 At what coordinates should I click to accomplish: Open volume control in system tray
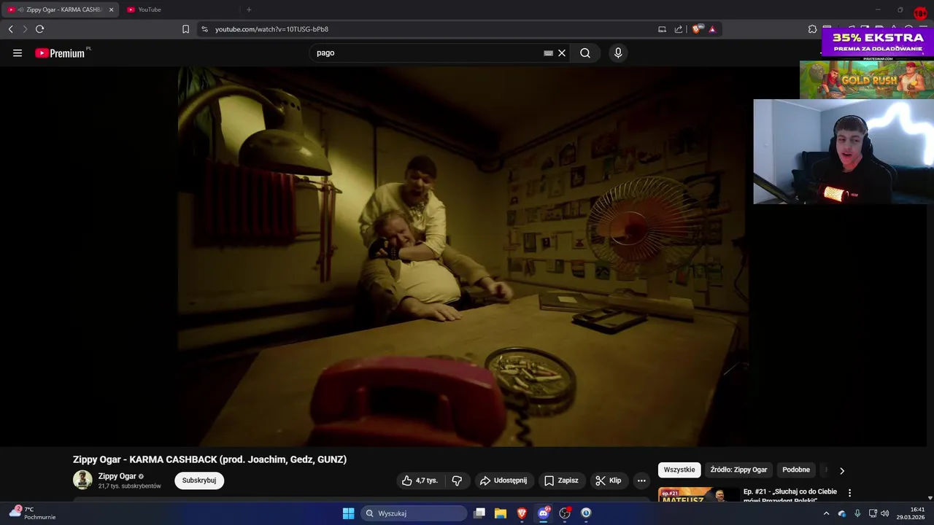pos(885,513)
